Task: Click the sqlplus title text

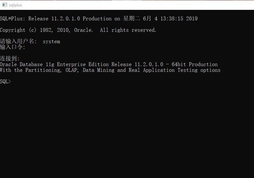Action: point(15,5)
